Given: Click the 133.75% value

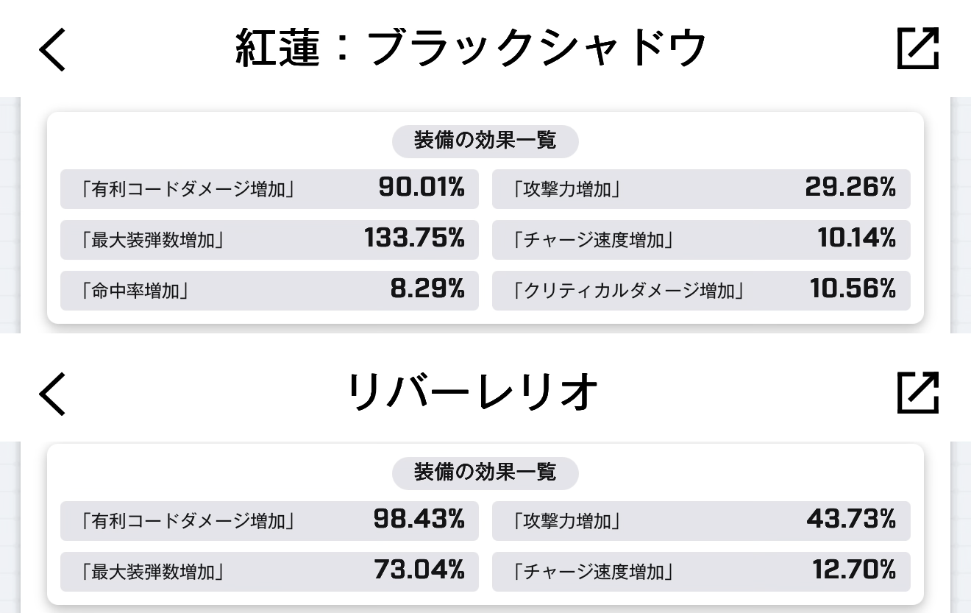Looking at the screenshot, I should [415, 238].
